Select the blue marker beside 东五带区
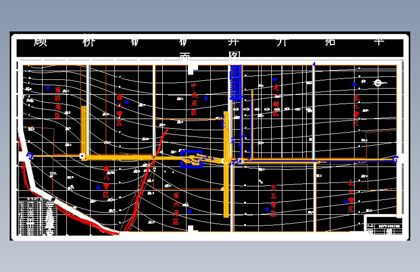This screenshot has width=420, height=272. (267, 209)
